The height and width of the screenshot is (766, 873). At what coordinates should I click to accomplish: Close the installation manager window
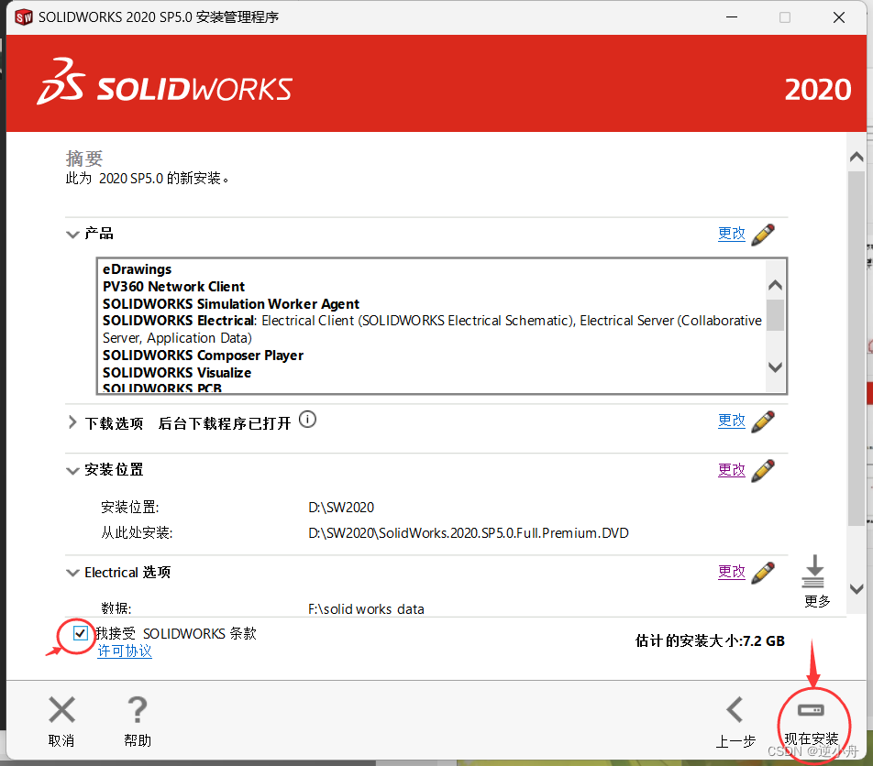click(838, 17)
